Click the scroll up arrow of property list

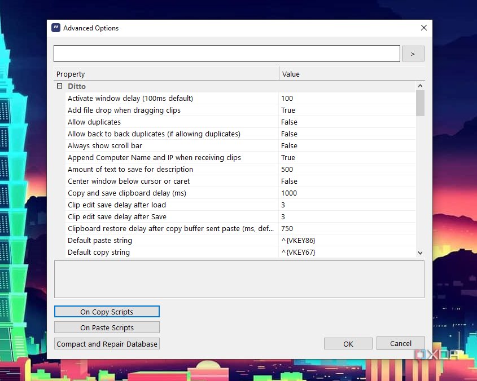pyautogui.click(x=420, y=86)
